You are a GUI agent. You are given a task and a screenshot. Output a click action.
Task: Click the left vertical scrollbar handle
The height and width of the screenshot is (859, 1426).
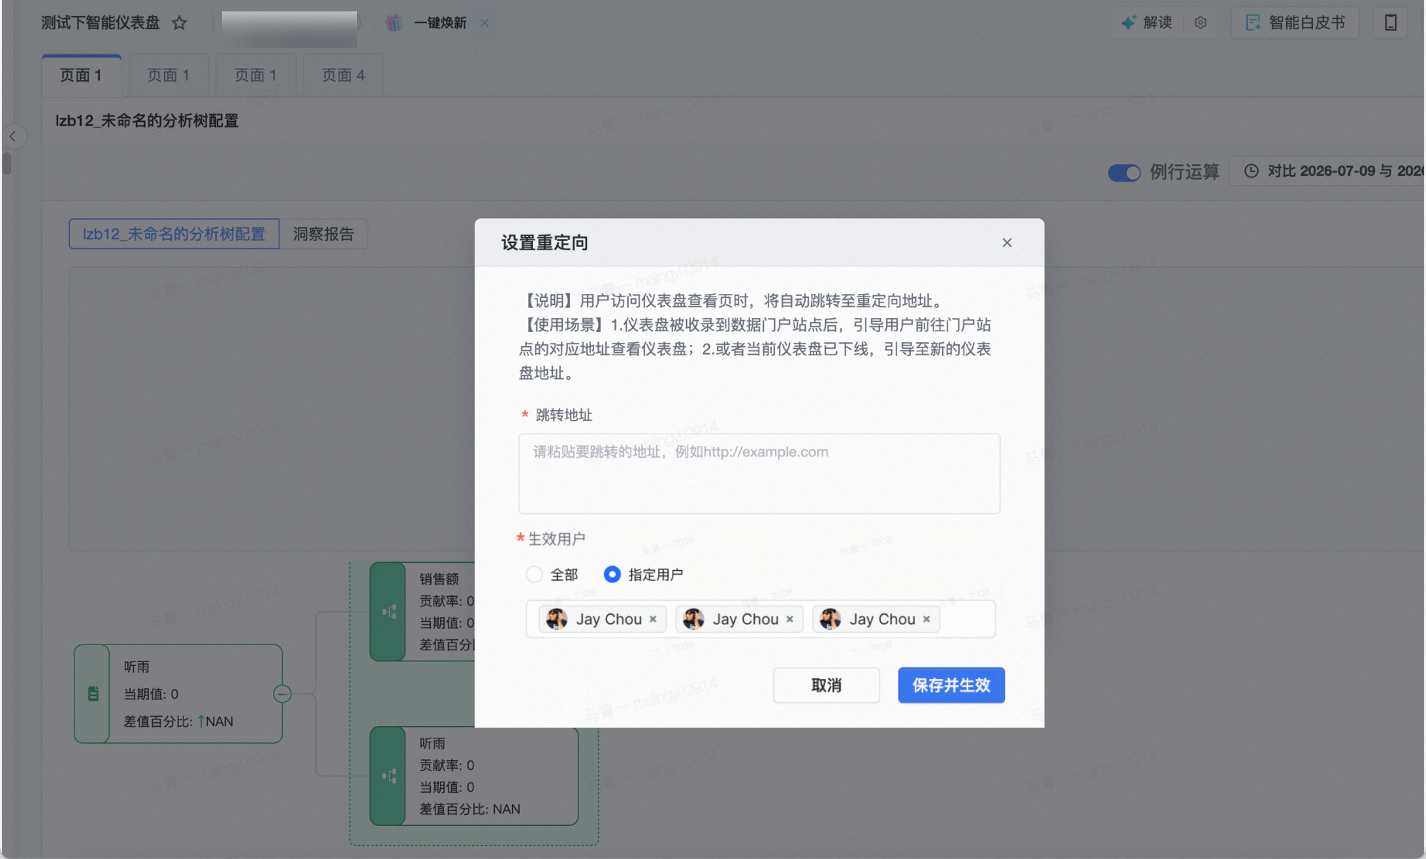[x=7, y=163]
